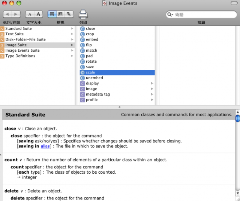Go forward using the right arrow button

[x=16, y=14]
